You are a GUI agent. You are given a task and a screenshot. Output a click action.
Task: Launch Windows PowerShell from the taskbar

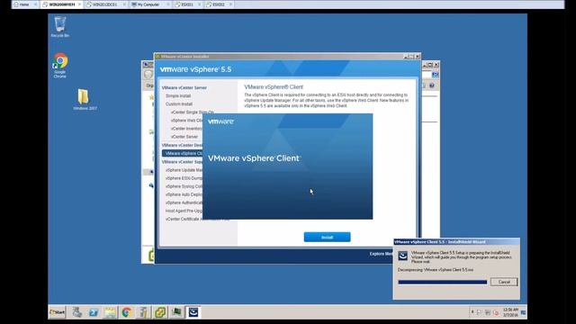point(94,312)
